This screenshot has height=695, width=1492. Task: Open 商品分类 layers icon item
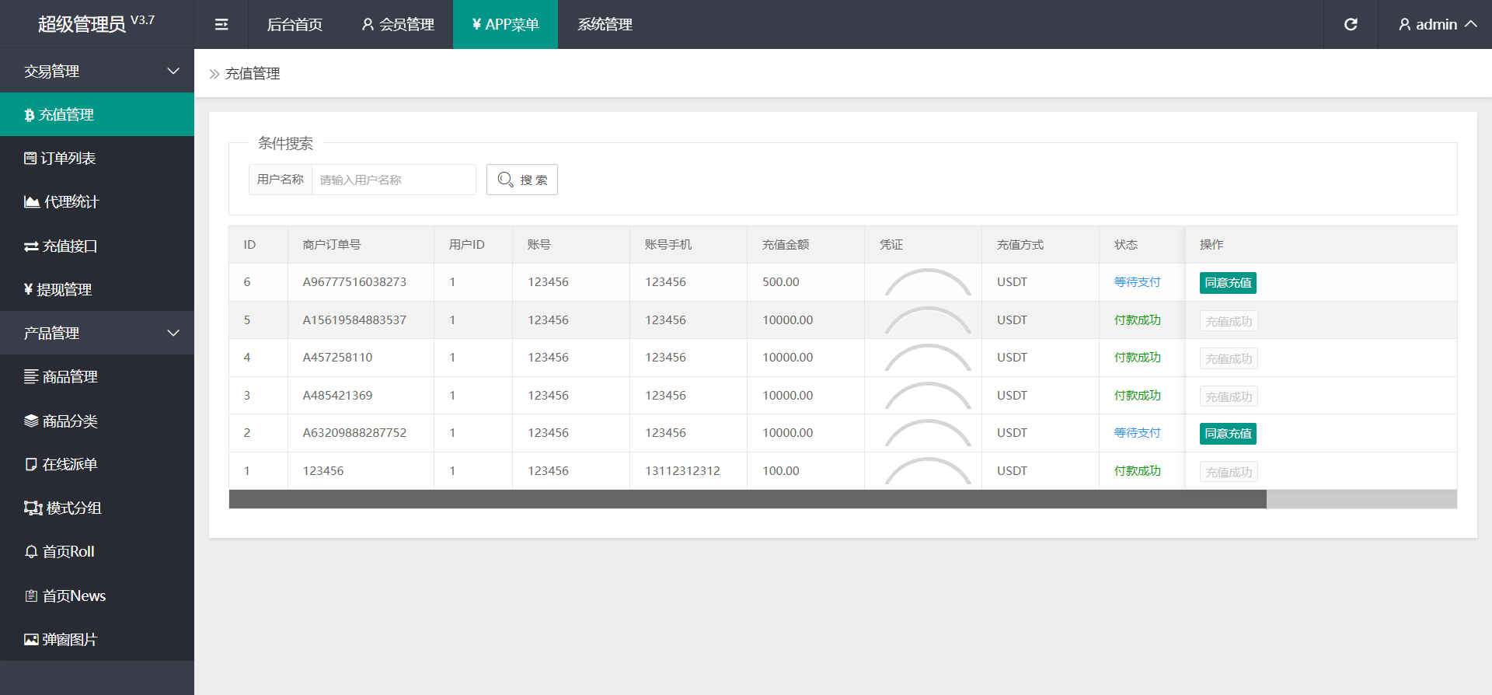(69, 421)
